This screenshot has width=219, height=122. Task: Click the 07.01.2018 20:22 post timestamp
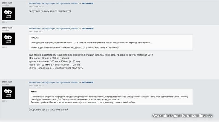(x=36, y=85)
